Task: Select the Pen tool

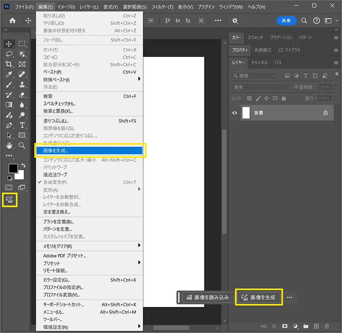Action: 9,125
